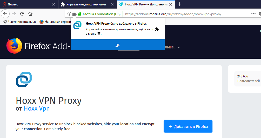Reload the current page

tap(22, 14)
